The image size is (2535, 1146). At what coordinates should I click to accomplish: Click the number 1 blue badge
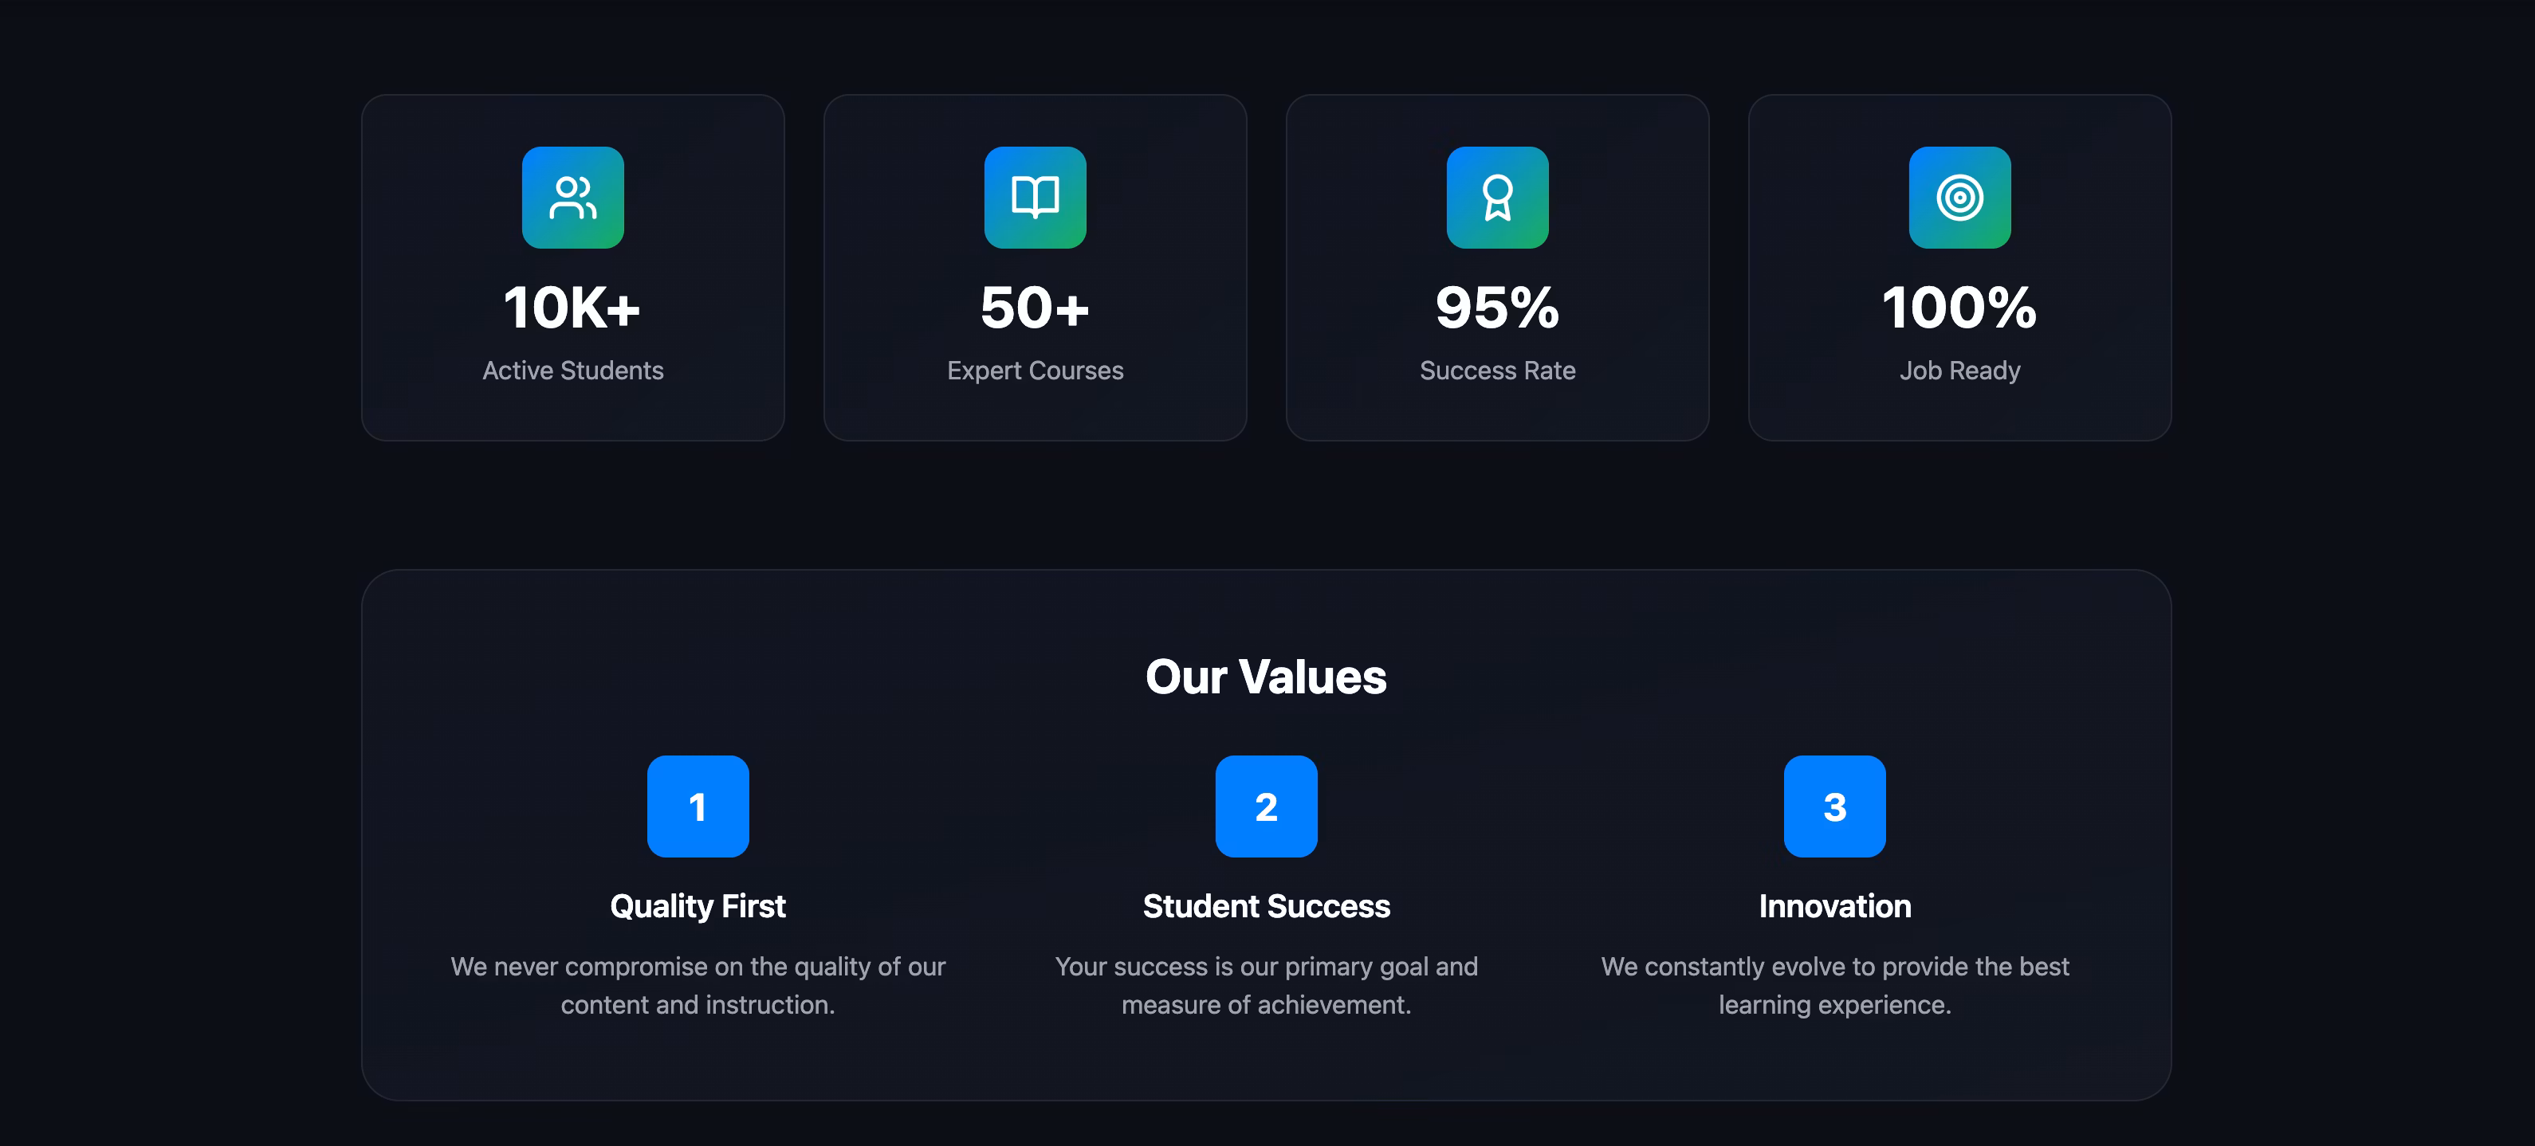(x=698, y=807)
